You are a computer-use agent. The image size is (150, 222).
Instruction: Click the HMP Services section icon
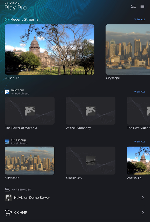pos(7,190)
